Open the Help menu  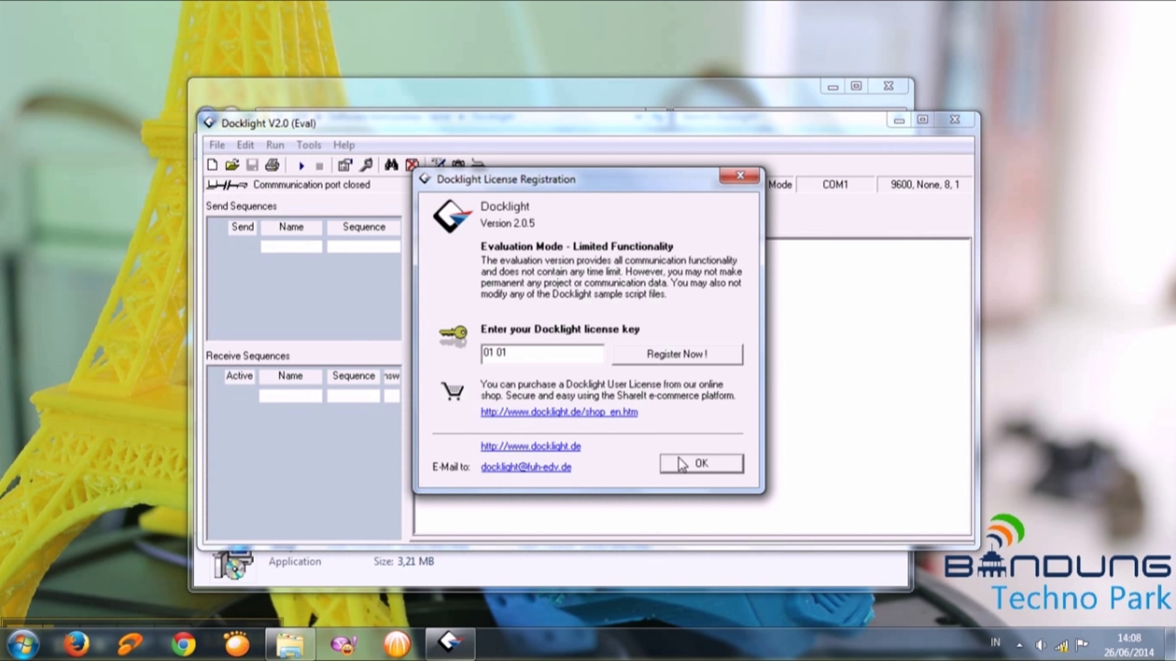tap(344, 145)
